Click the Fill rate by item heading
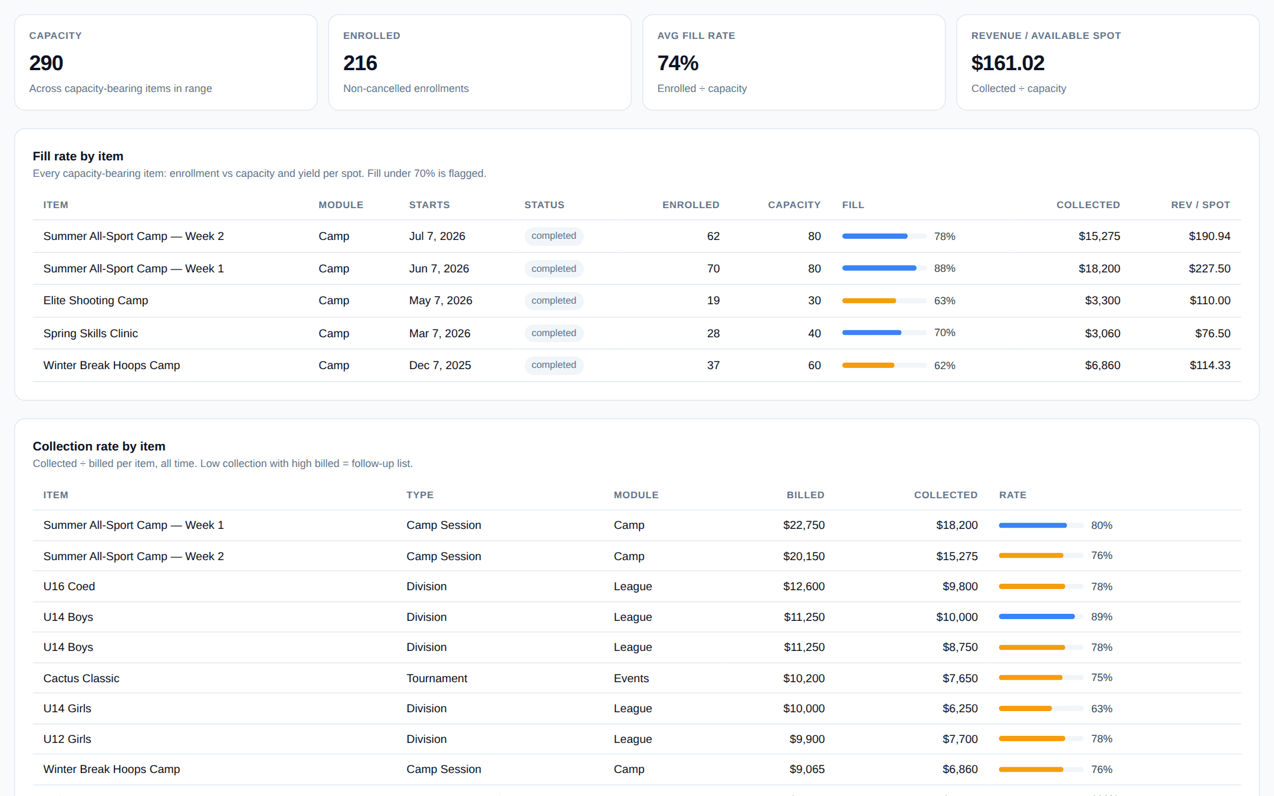The height and width of the screenshot is (796, 1274). (x=78, y=156)
